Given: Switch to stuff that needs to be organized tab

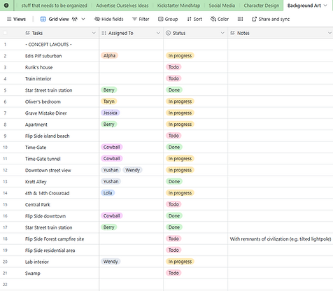Looking at the screenshot, I should (54, 6).
